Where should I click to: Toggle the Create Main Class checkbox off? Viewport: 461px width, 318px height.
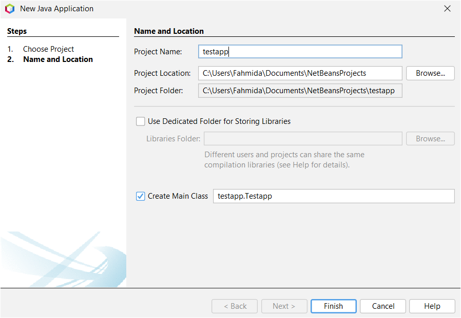pos(140,196)
